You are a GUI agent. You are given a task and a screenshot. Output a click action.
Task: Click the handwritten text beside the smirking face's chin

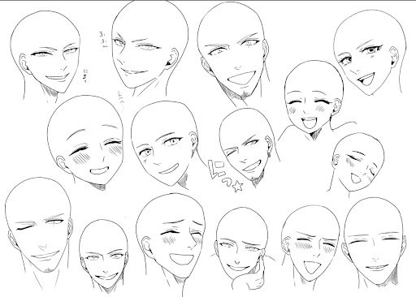pyautogui.click(x=86, y=75)
